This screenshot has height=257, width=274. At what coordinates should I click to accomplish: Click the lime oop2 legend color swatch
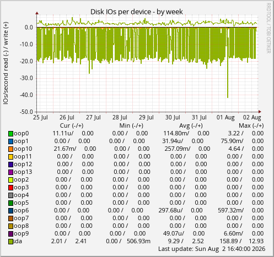tap(10, 180)
